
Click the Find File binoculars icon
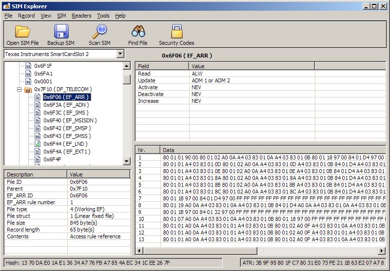[138, 32]
